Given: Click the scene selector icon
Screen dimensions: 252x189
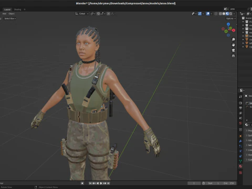Looking at the screenshot, I should tap(226, 9).
